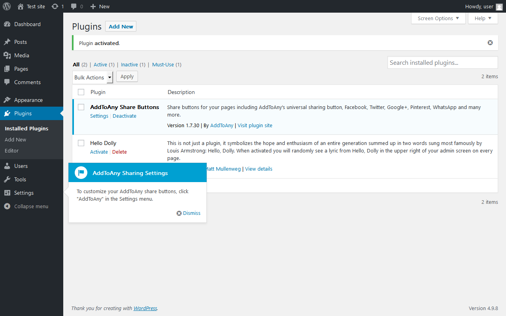Dismiss the Plugin activated notice
506x316 pixels.
tap(490, 43)
